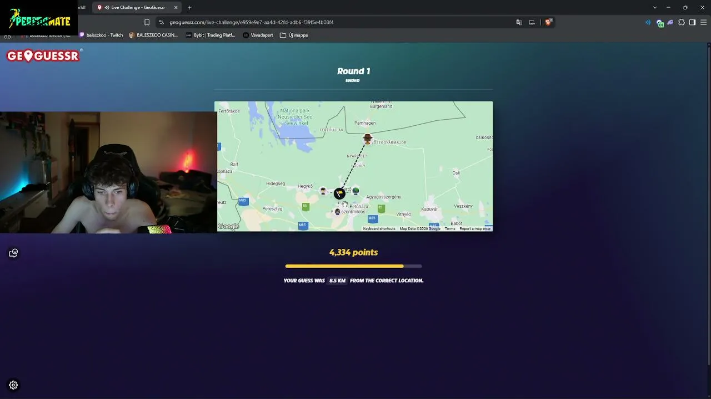Click the purple extension icon in toolbar
This screenshot has height=399, width=711.
tap(670, 22)
